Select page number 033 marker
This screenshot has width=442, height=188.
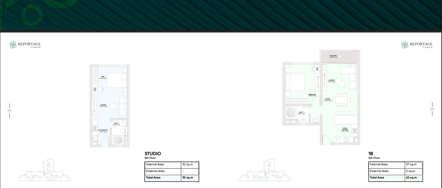432,109
